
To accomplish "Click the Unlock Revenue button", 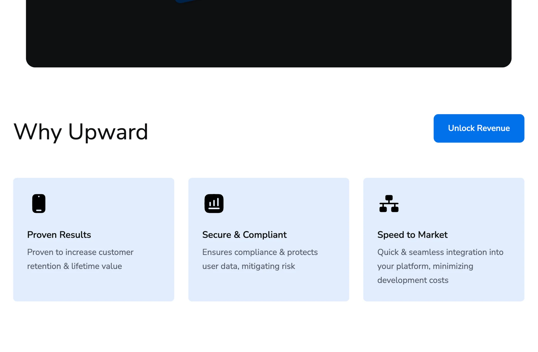I will (x=479, y=128).
